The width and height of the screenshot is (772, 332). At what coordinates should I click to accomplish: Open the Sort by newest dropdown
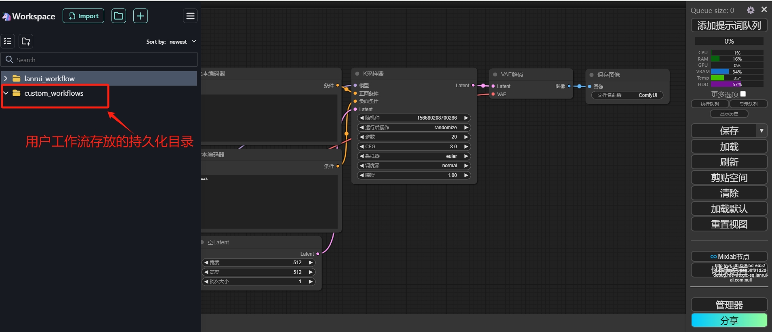(x=171, y=42)
